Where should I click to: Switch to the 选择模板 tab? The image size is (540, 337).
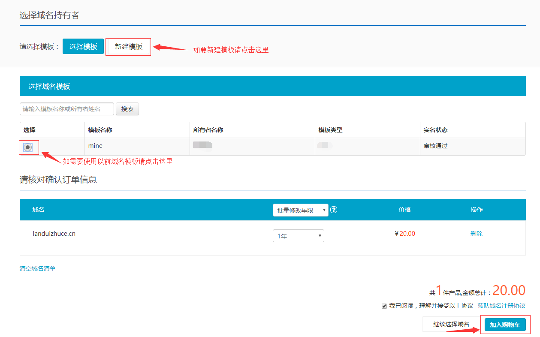83,46
